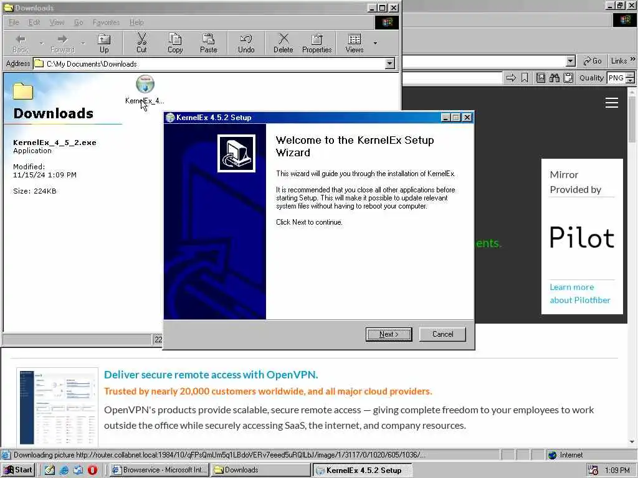Screen dimensions: 638x478
Task: Cancel the KernelEx Setup wizard
Action: pyautogui.click(x=442, y=334)
